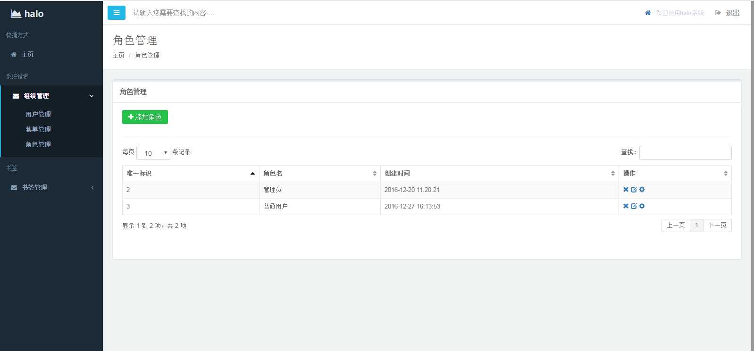754x351 pixels.
Task: Edit the 普通用户 role via pencil icon
Action: click(634, 206)
